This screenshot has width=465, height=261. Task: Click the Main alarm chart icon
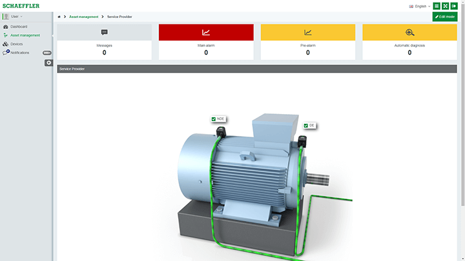click(206, 32)
